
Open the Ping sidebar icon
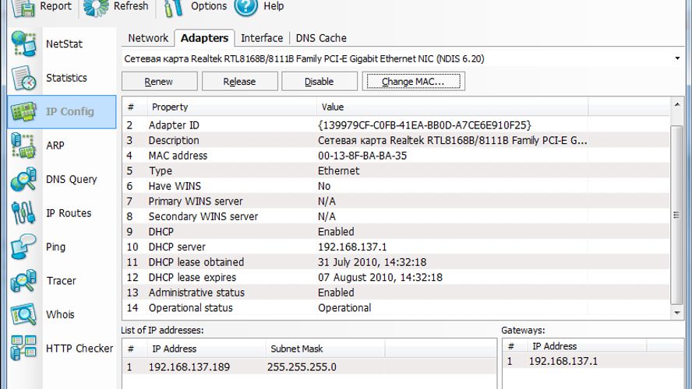point(23,247)
